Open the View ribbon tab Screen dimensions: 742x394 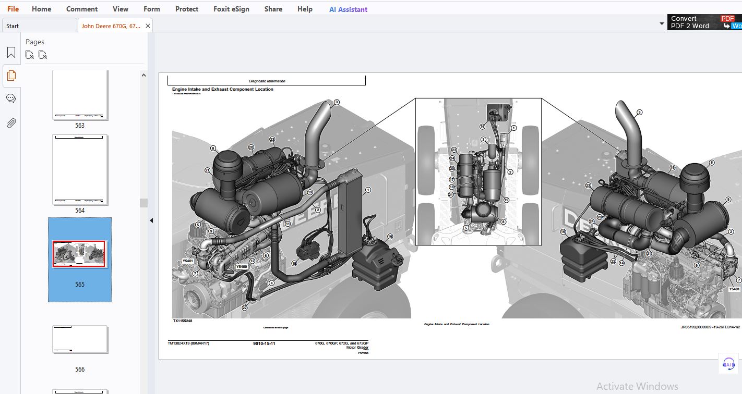click(121, 9)
